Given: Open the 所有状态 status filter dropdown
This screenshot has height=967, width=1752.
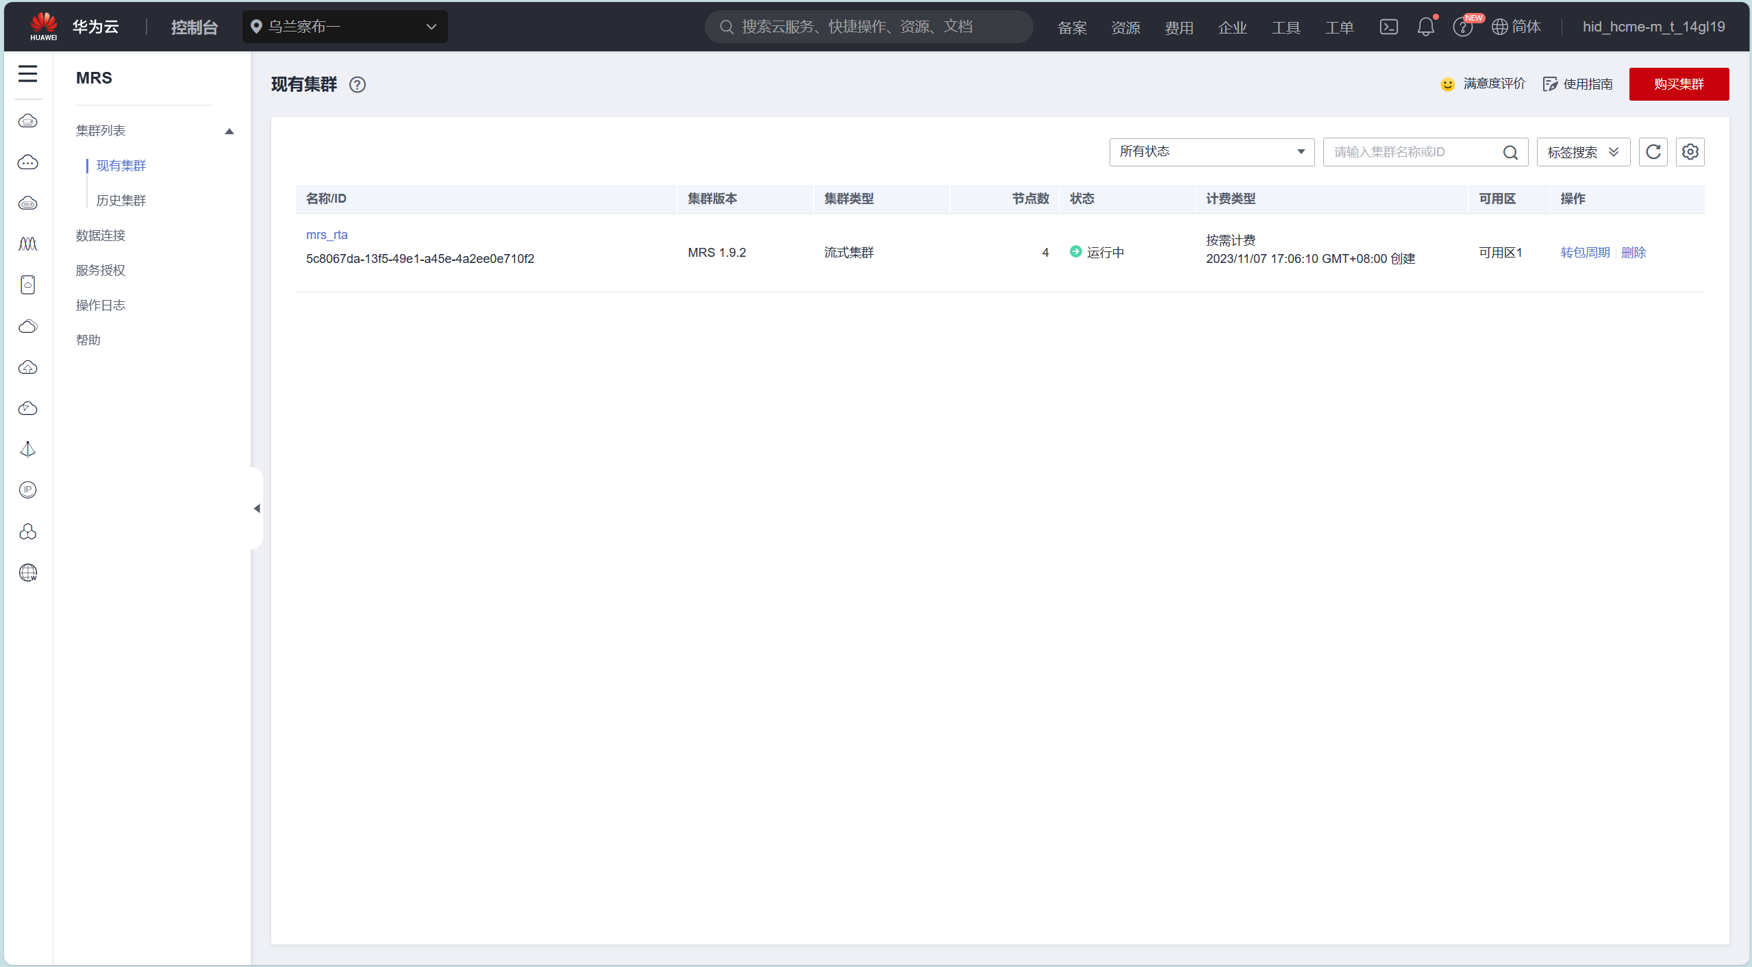Looking at the screenshot, I should [1211, 152].
